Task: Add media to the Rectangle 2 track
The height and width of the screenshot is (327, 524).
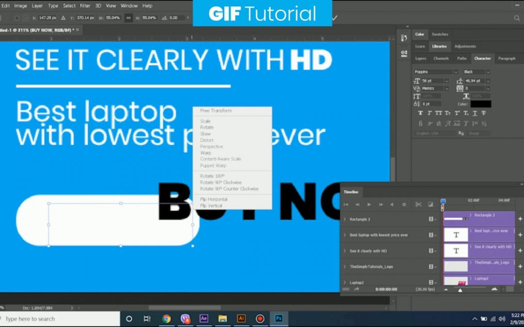Action: 520,219
